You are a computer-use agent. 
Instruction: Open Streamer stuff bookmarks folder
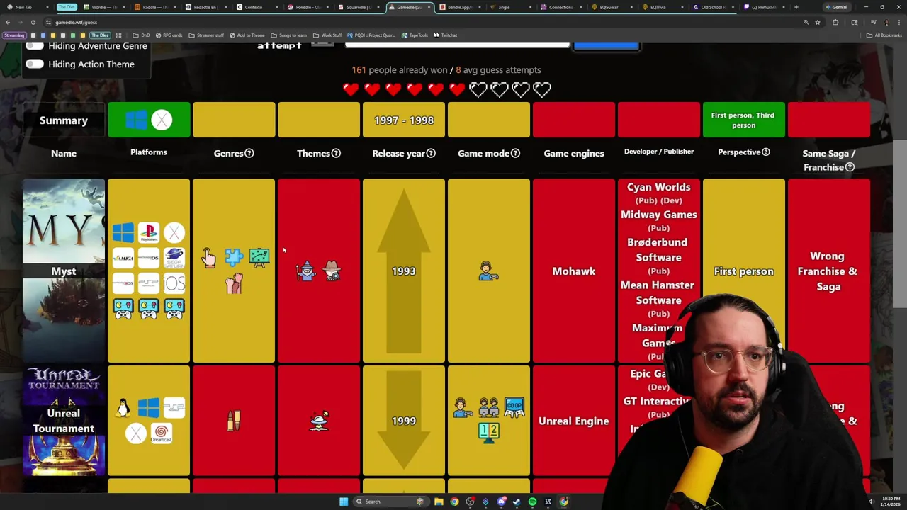tap(205, 35)
